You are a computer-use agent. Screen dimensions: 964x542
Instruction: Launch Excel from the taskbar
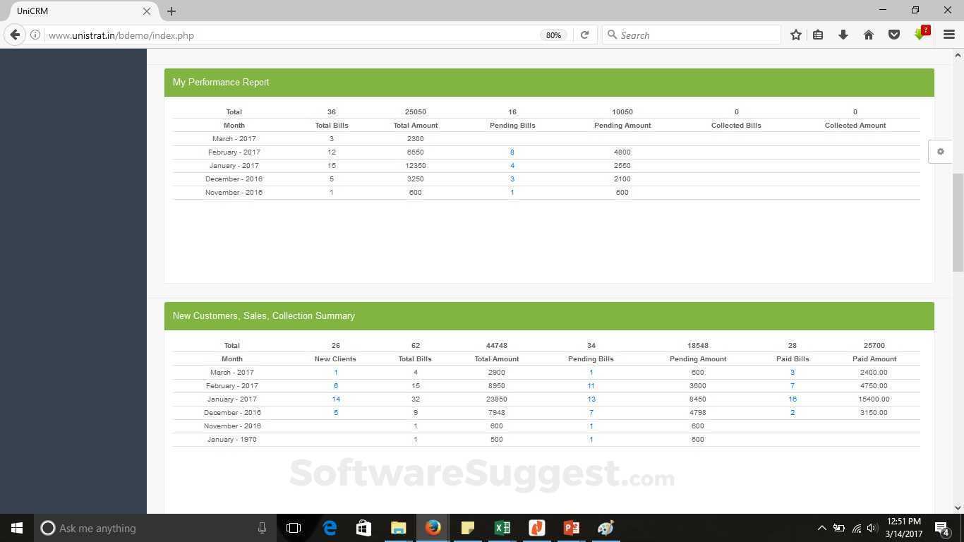click(502, 528)
